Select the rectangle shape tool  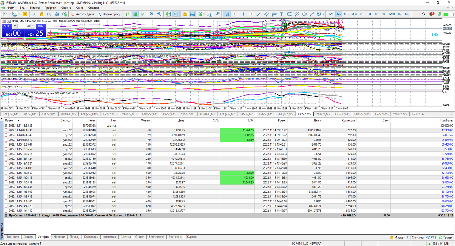289,14
